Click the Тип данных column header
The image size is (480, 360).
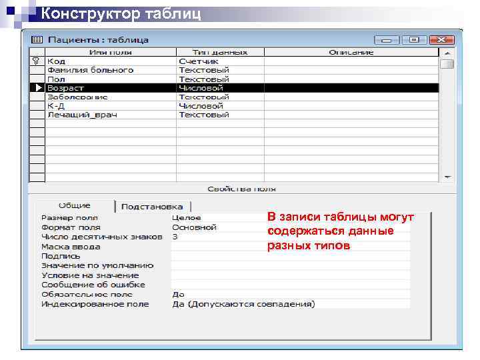220,52
